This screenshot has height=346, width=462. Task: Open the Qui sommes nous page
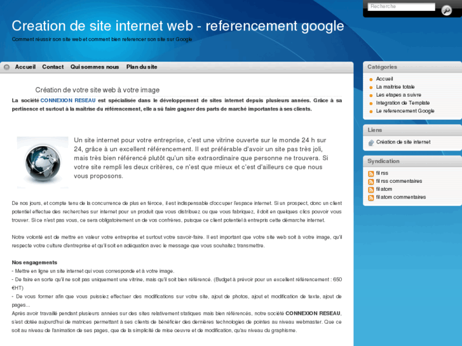point(95,67)
